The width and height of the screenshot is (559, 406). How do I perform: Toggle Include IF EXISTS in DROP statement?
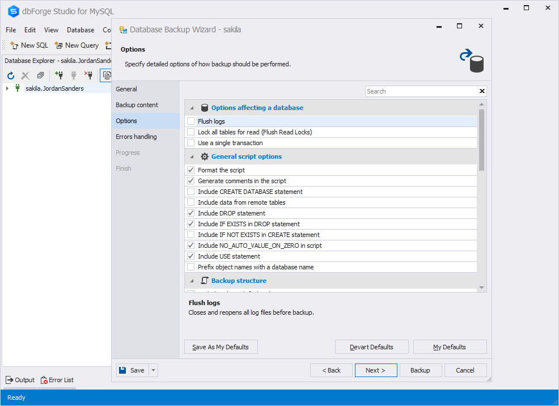pyautogui.click(x=191, y=224)
